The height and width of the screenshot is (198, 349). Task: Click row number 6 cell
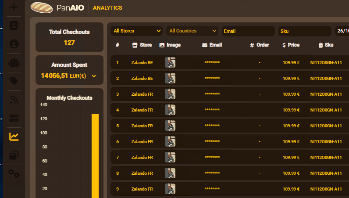118,142
